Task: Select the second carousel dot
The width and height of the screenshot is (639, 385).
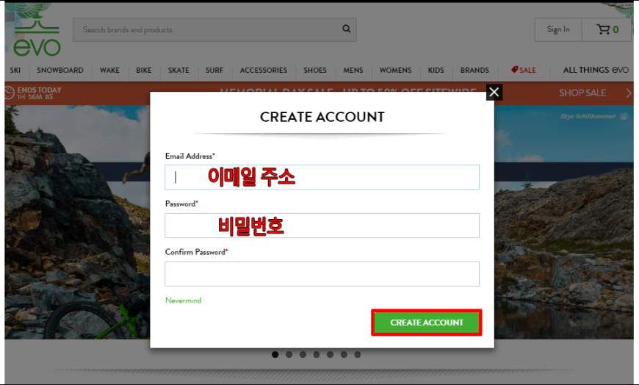Action: pos(289,354)
